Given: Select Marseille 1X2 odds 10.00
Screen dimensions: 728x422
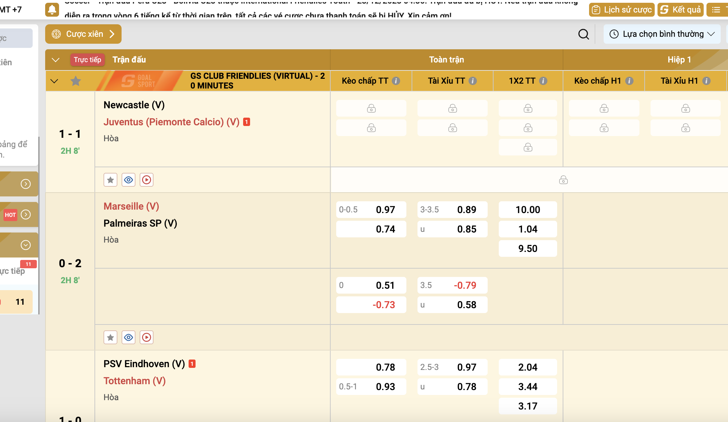Looking at the screenshot, I should (x=528, y=210).
